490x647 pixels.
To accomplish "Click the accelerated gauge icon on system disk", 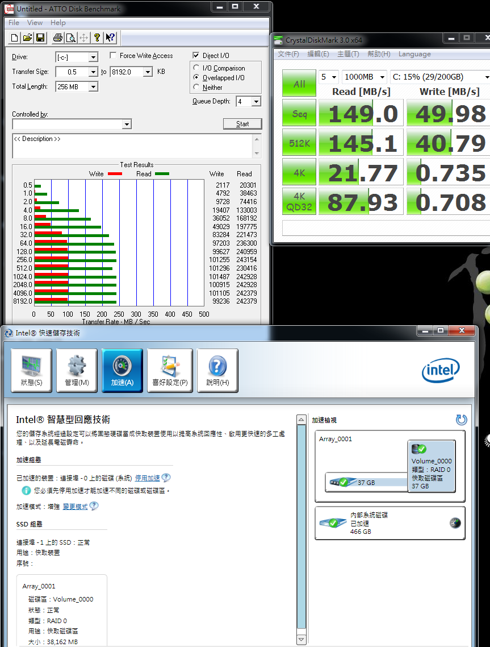I will point(455,523).
